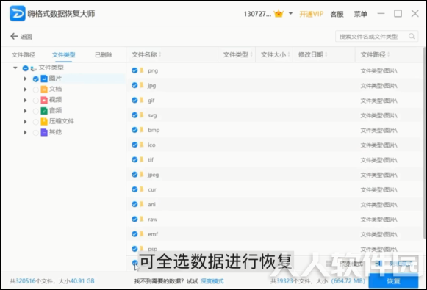This screenshot has width=427, height=290.
Task: Toggle the 文件类型 root checkbox
Action: click(x=25, y=68)
